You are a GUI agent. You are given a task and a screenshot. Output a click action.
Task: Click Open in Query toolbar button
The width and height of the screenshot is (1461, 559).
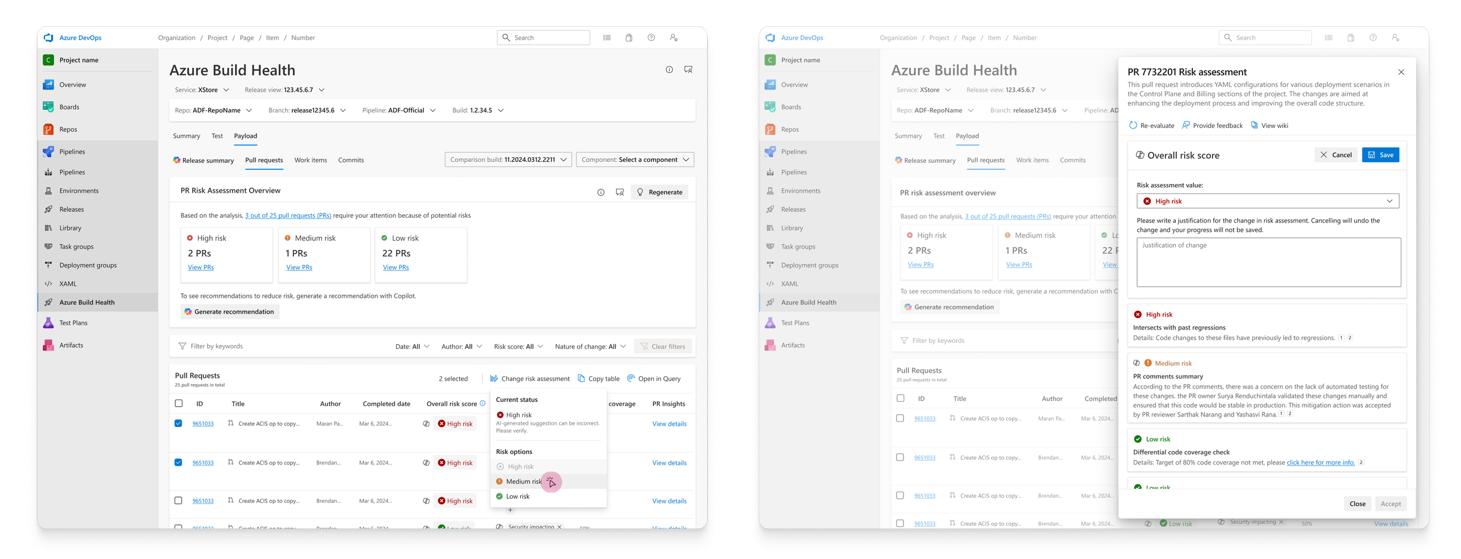[x=654, y=379]
